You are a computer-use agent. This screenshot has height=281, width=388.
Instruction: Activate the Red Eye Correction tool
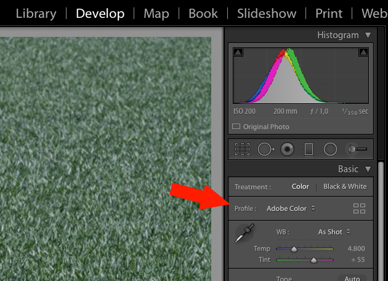coord(287,149)
